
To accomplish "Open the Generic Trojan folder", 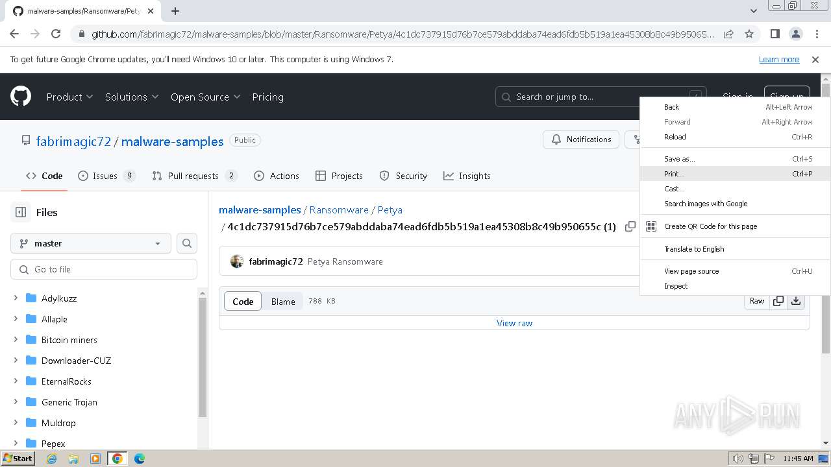I will 69,402.
